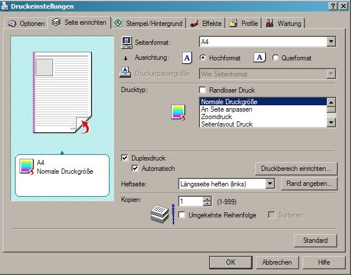Image resolution: width=351 pixels, height=275 pixels.
Task: Click the portrait orientation A icon
Action: [187, 58]
